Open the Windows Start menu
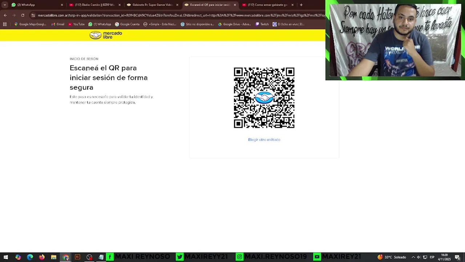The height and width of the screenshot is (262, 465). coord(6,257)
